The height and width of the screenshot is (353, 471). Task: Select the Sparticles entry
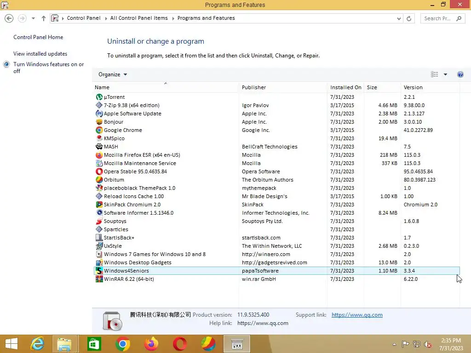click(x=116, y=229)
